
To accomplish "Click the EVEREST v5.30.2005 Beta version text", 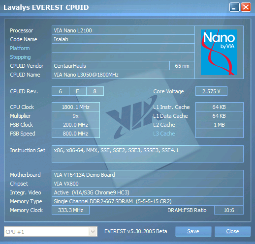I will tap(136, 231).
